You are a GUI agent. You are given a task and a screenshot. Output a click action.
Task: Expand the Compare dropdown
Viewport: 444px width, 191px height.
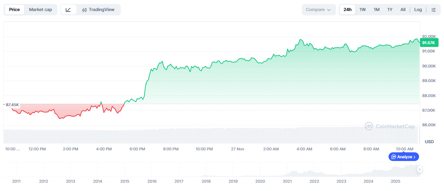point(318,9)
